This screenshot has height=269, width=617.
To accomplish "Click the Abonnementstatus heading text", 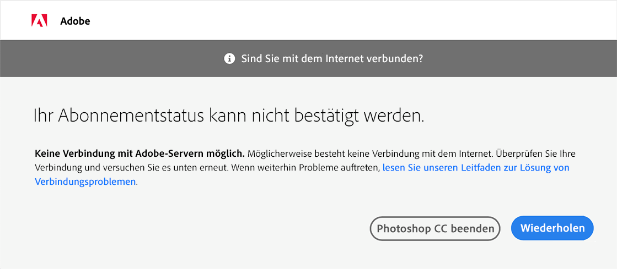I will pos(229,116).
